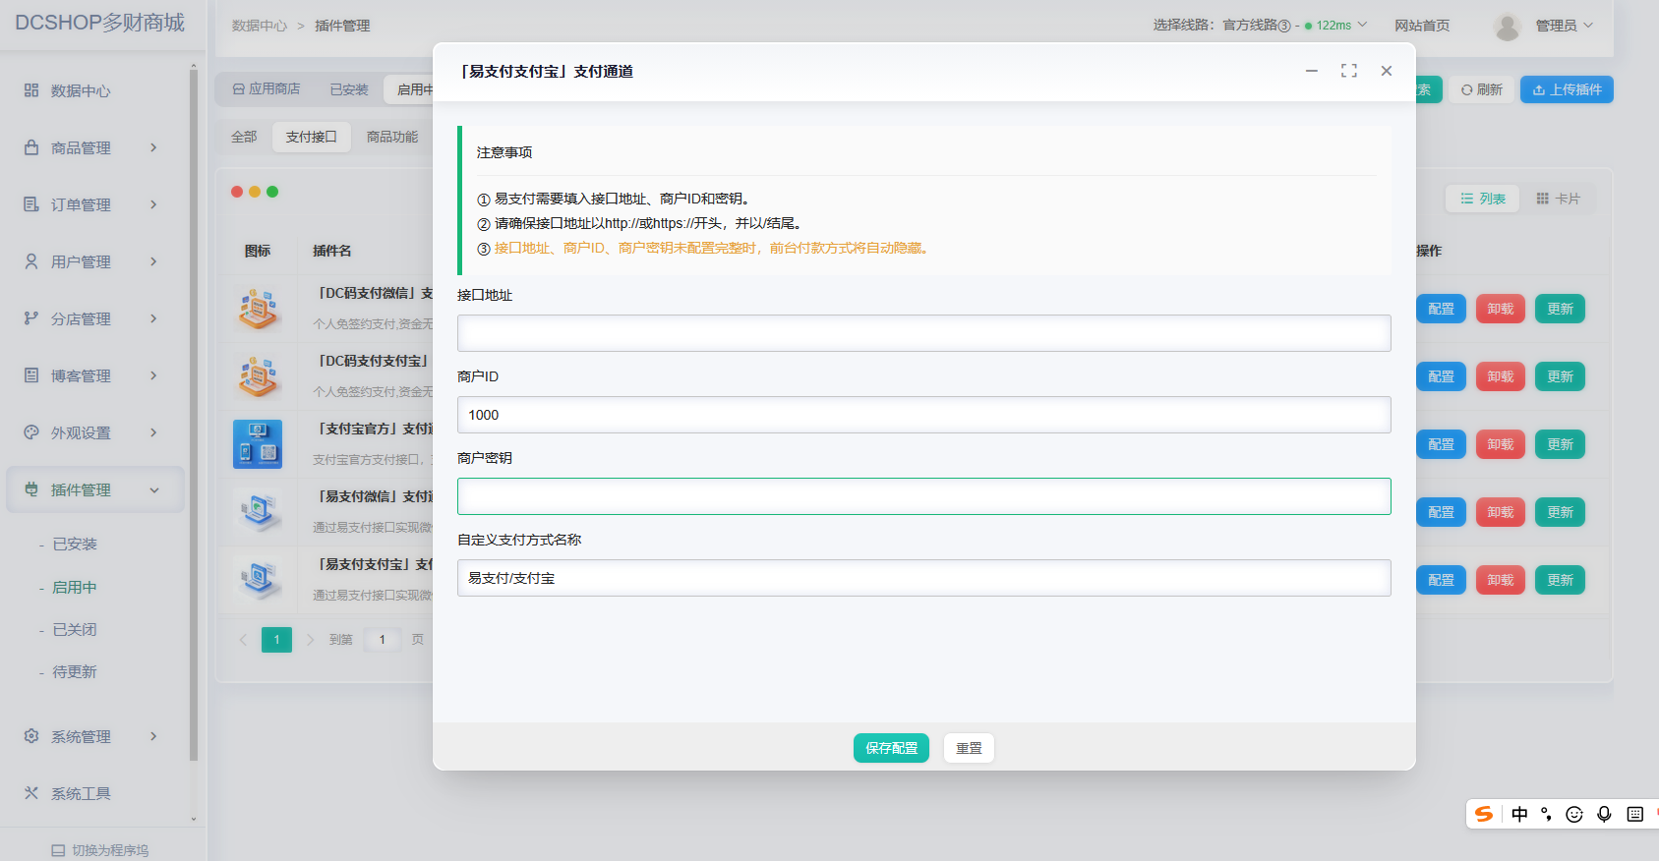This screenshot has height=861, width=1659.
Task: Expand the 分店管理 submenu chevron
Action: click(153, 318)
